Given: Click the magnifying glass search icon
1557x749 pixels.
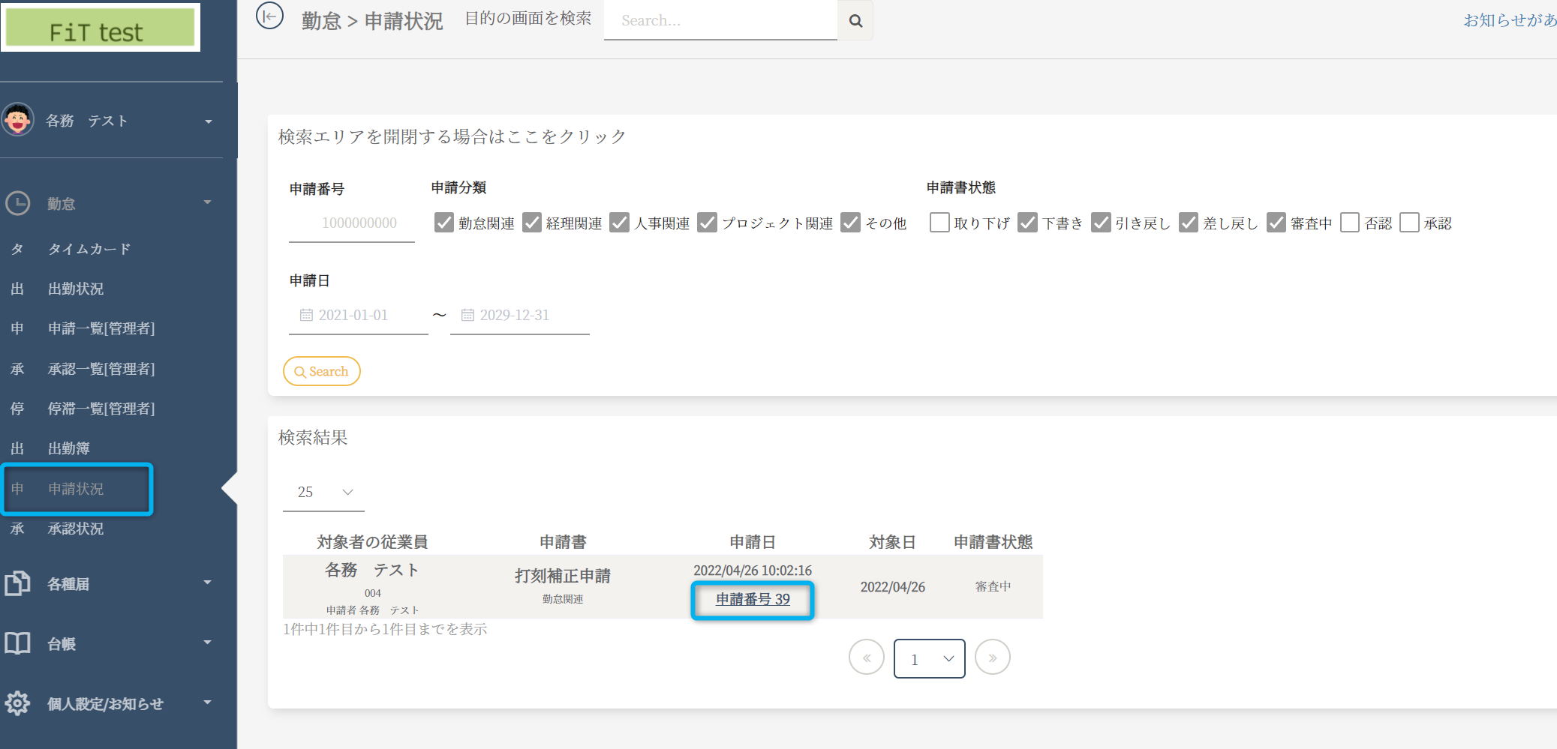Looking at the screenshot, I should 855,21.
